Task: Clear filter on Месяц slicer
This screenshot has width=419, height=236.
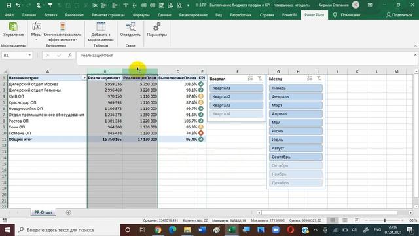Action: click(x=319, y=79)
